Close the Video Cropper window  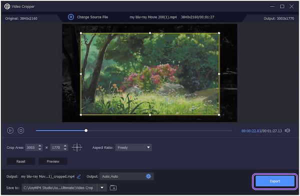291,6
